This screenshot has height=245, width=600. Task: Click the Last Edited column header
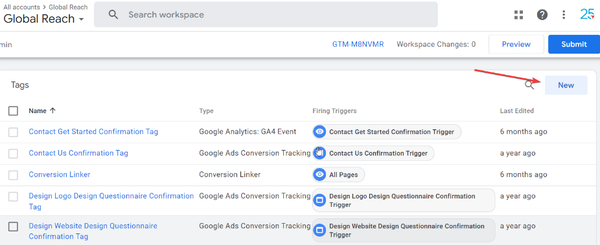517,111
